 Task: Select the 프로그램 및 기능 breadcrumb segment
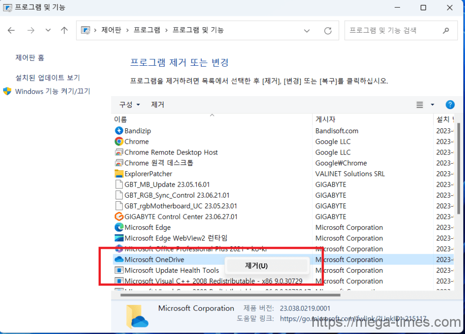pyautogui.click(x=198, y=30)
